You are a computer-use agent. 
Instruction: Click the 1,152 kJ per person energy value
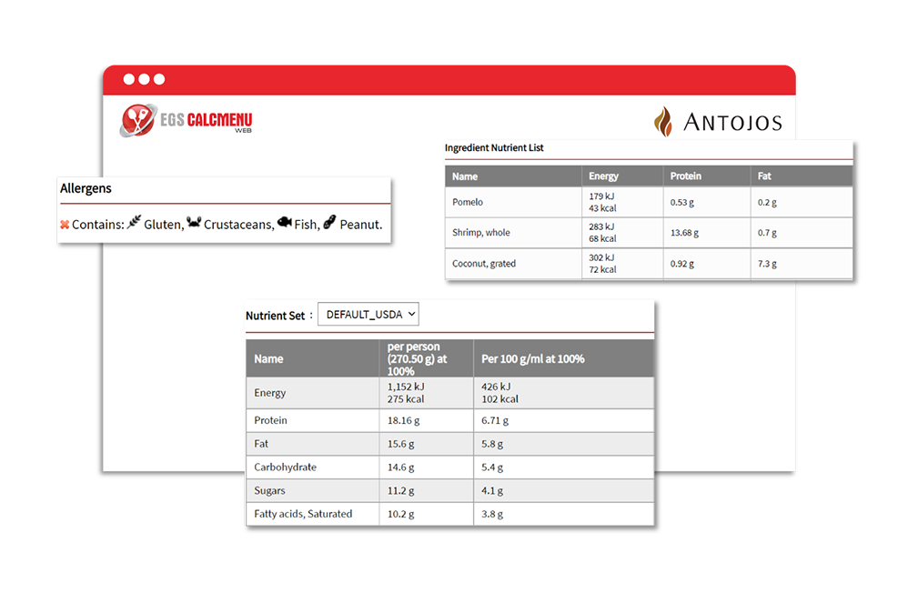(406, 387)
